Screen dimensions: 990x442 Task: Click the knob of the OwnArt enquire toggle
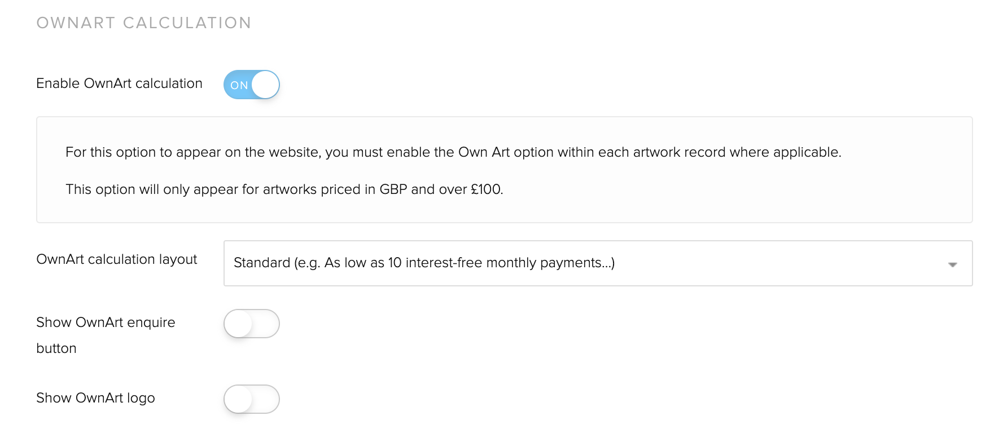(x=238, y=324)
